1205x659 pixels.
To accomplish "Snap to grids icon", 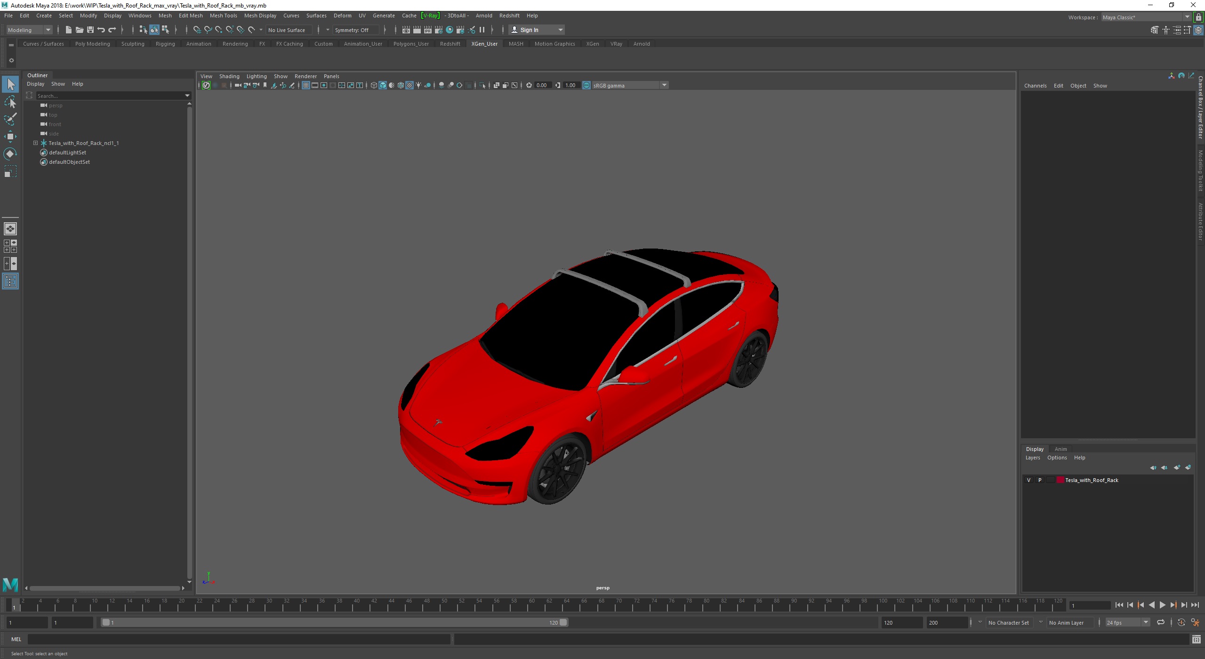I will [197, 30].
